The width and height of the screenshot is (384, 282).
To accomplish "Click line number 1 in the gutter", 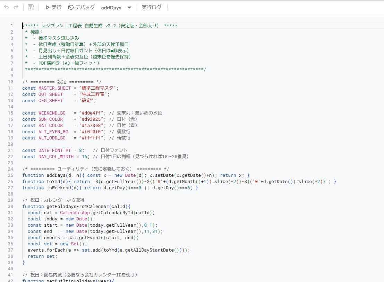I will click(x=12, y=26).
